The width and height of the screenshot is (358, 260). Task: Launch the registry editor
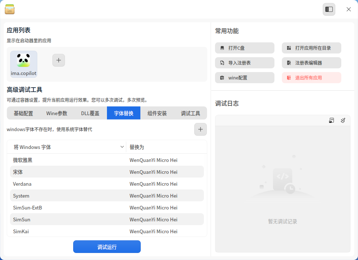coord(312,63)
